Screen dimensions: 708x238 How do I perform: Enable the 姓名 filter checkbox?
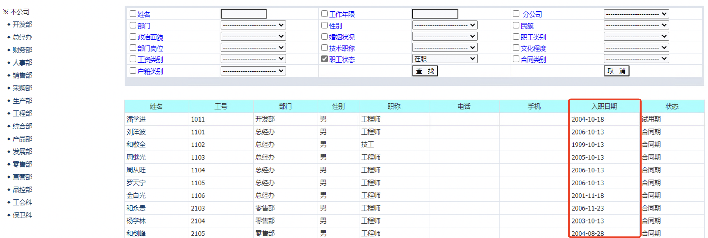point(133,14)
